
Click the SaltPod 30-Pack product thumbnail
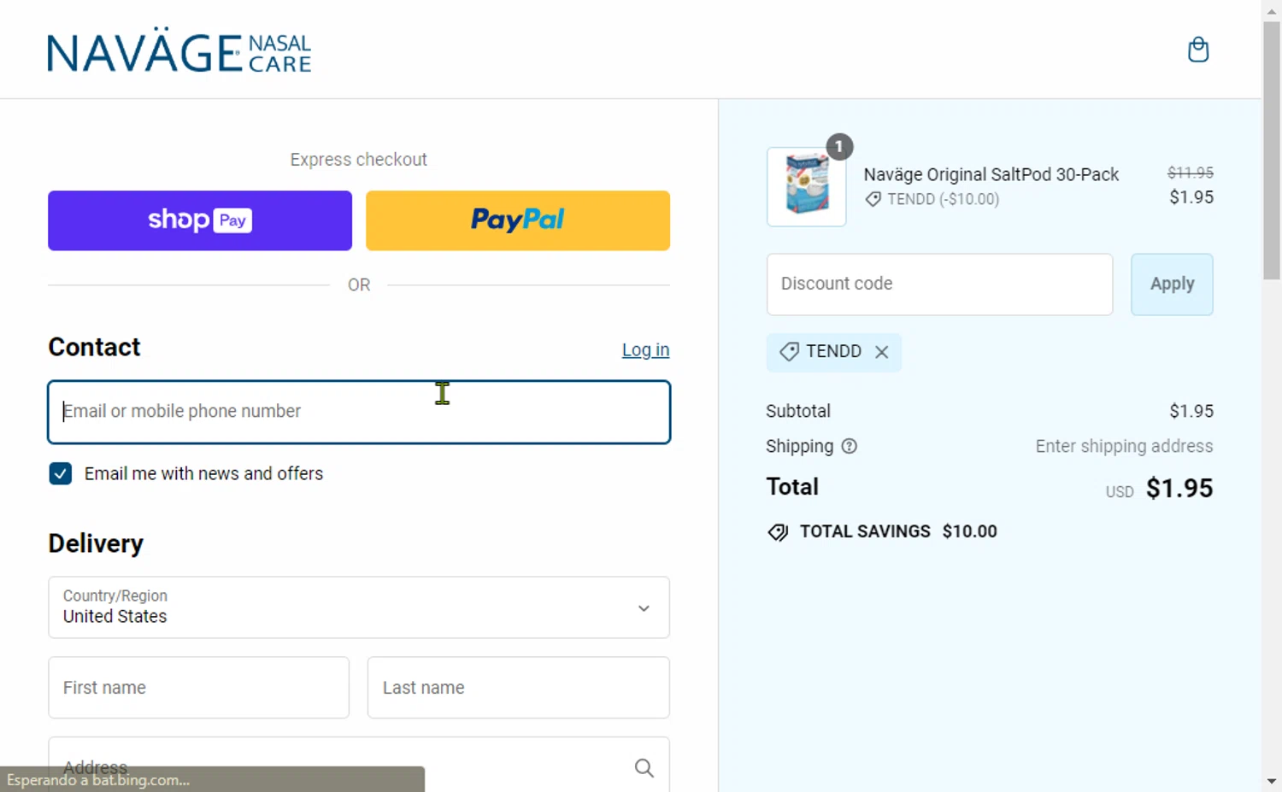807,187
